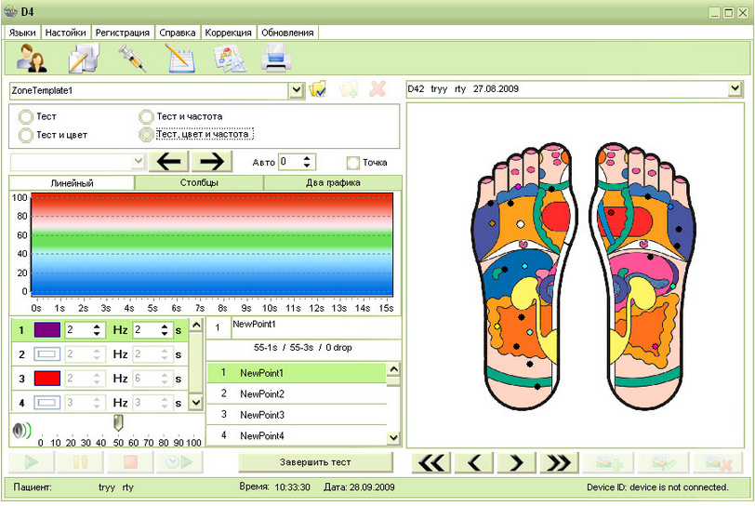Click the purple color swatch in row 1
This screenshot has height=506, width=755.
coord(46,329)
